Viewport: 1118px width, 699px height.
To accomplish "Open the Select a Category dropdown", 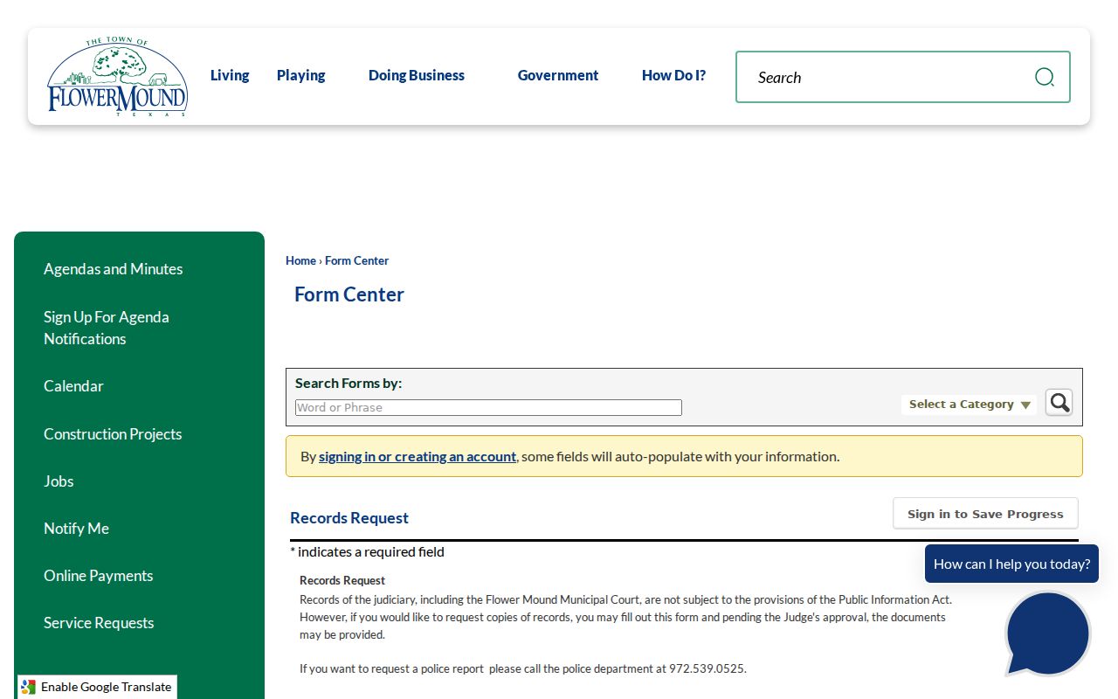I will (970, 405).
